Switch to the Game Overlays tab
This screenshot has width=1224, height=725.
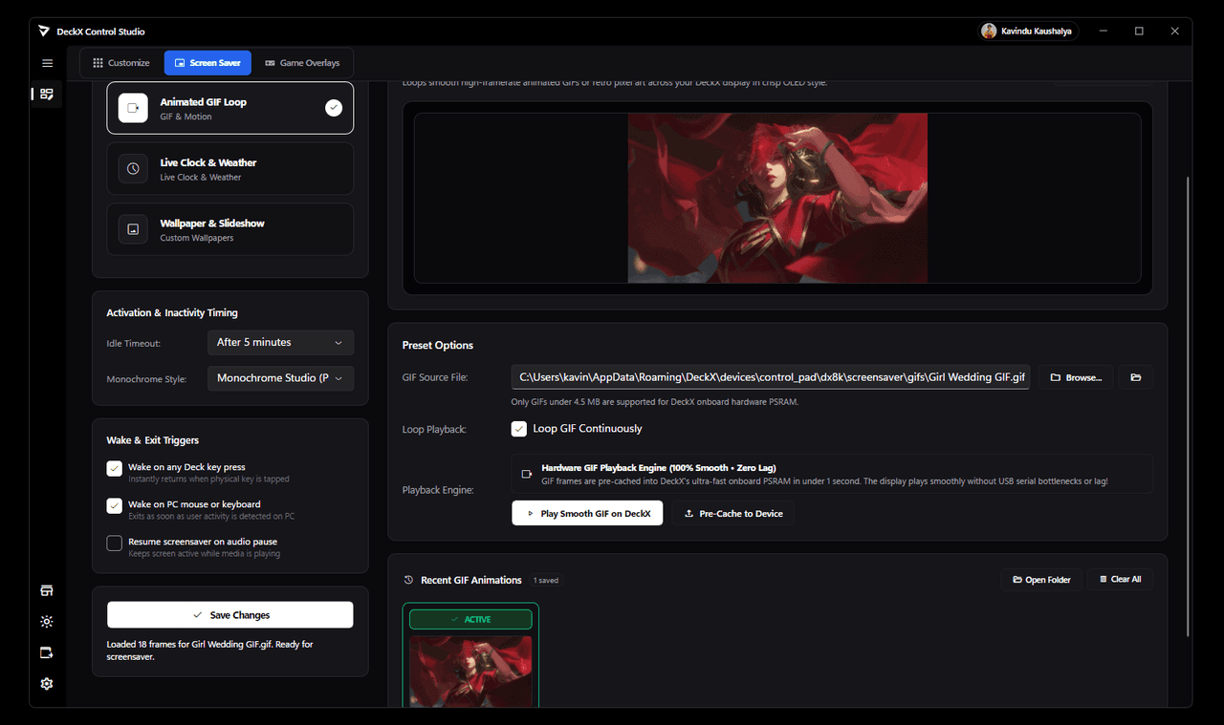(302, 63)
